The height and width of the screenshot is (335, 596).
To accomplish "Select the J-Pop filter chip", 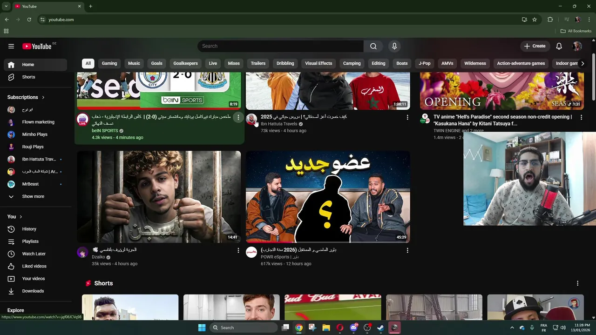I will click(424, 63).
